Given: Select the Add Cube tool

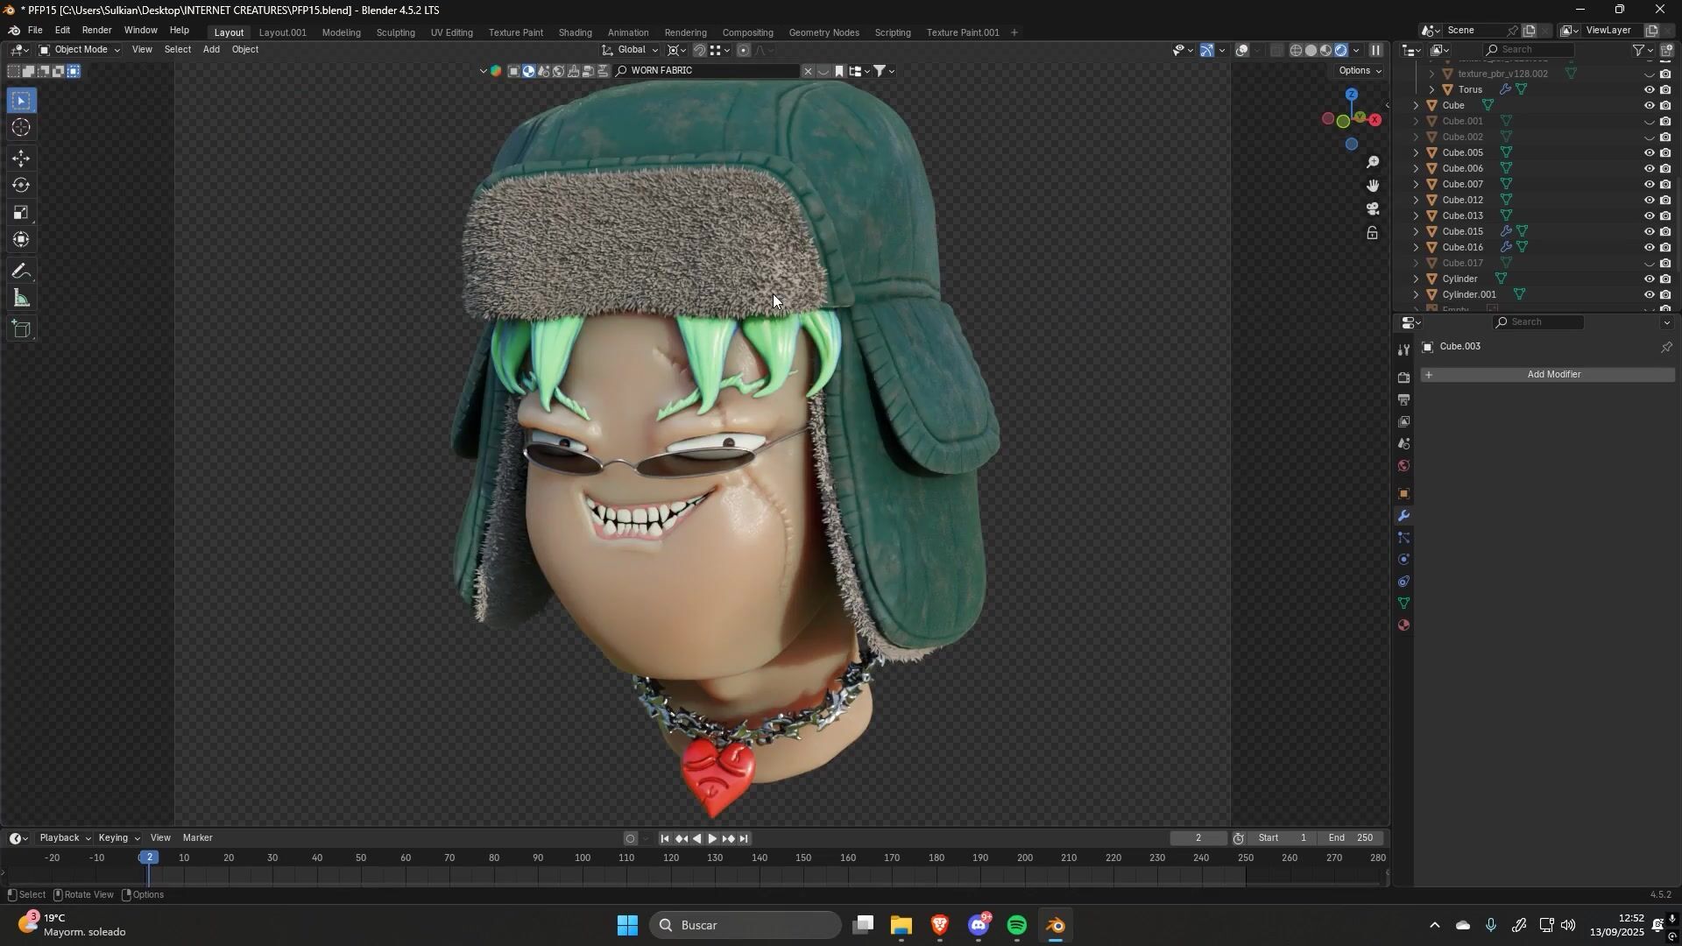Looking at the screenshot, I should [22, 330].
